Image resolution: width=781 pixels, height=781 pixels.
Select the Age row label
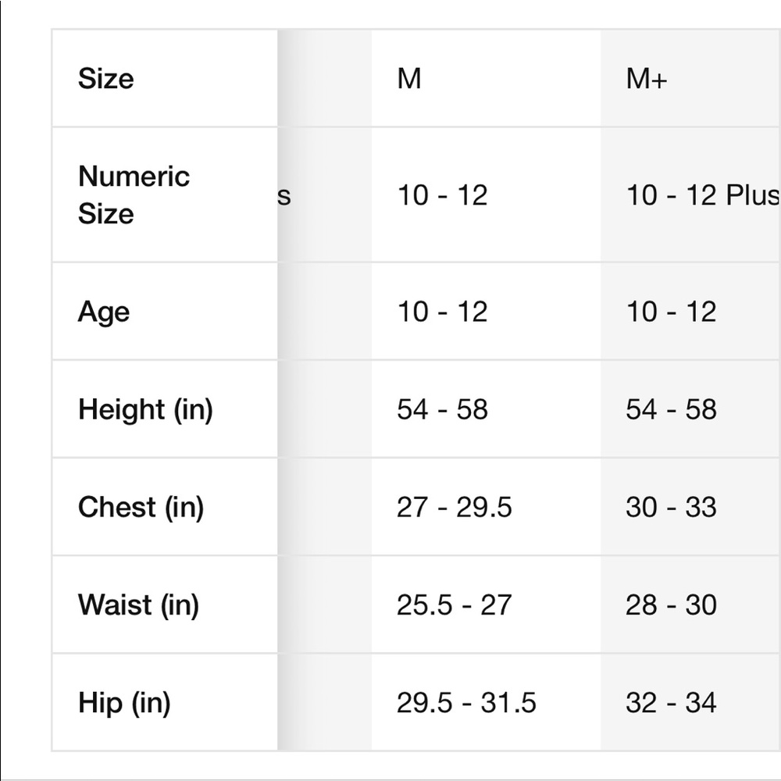tap(165, 312)
